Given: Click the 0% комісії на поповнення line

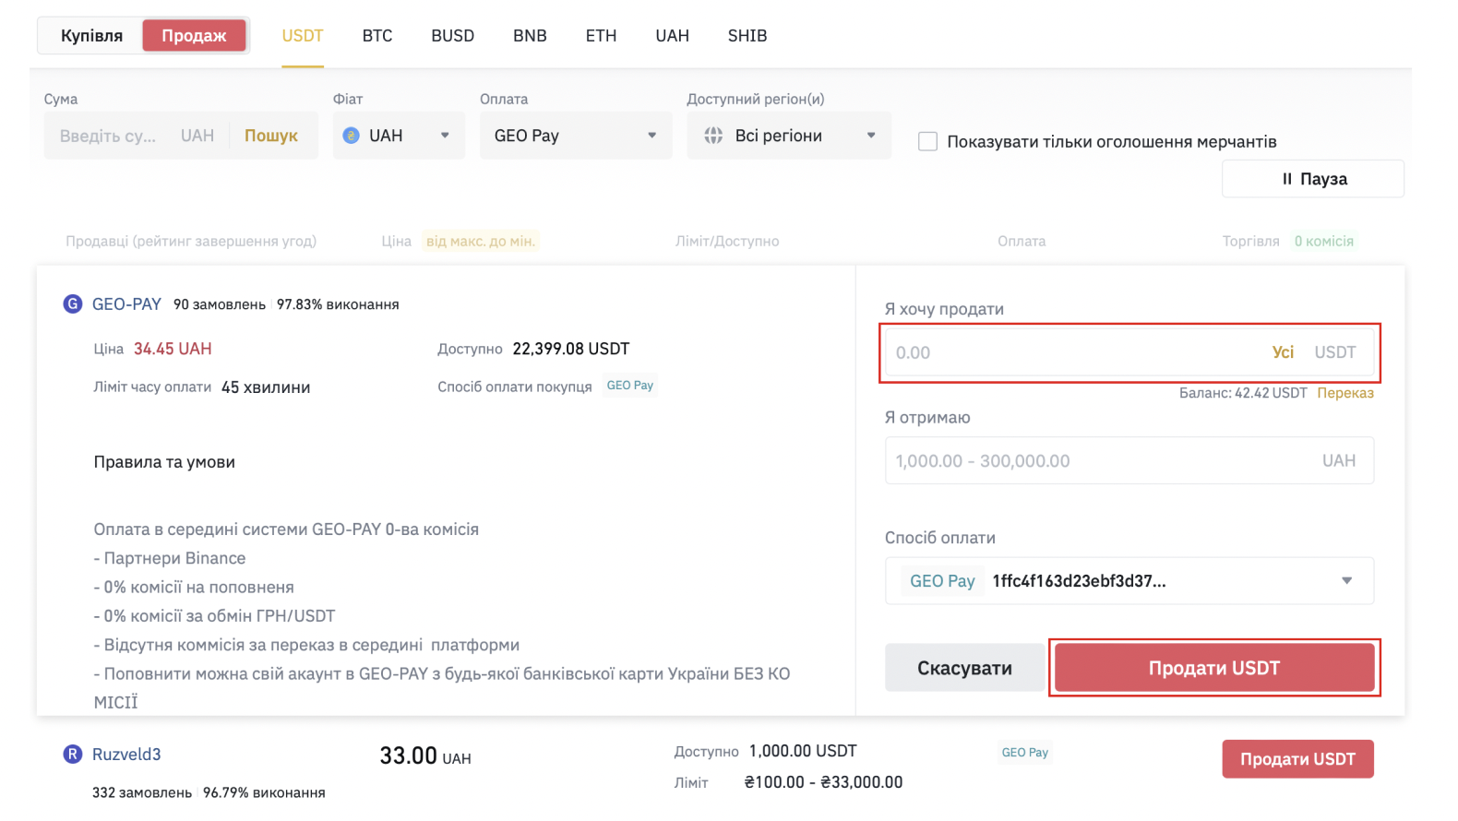Looking at the screenshot, I should 194,588.
